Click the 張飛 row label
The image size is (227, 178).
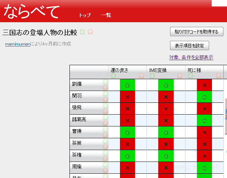(77, 107)
